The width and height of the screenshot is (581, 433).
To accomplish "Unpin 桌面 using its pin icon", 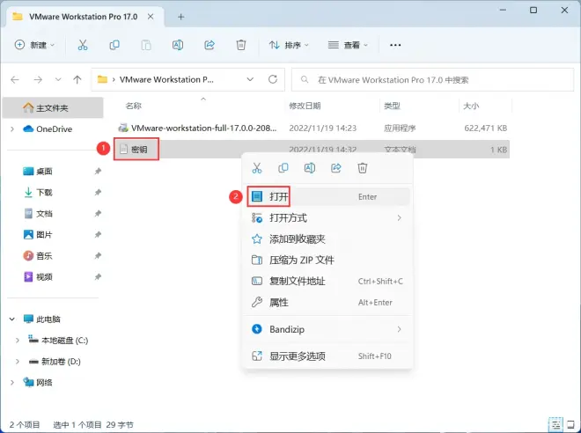I will 98,171.
